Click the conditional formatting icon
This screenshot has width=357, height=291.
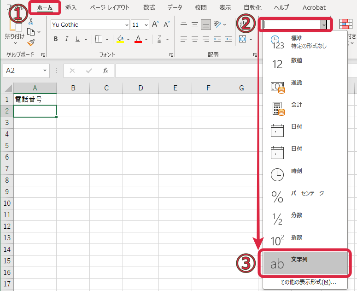[x=345, y=24]
